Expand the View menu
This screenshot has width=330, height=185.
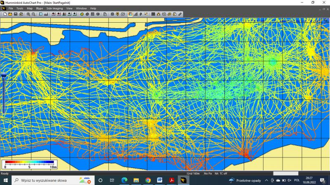69,8
